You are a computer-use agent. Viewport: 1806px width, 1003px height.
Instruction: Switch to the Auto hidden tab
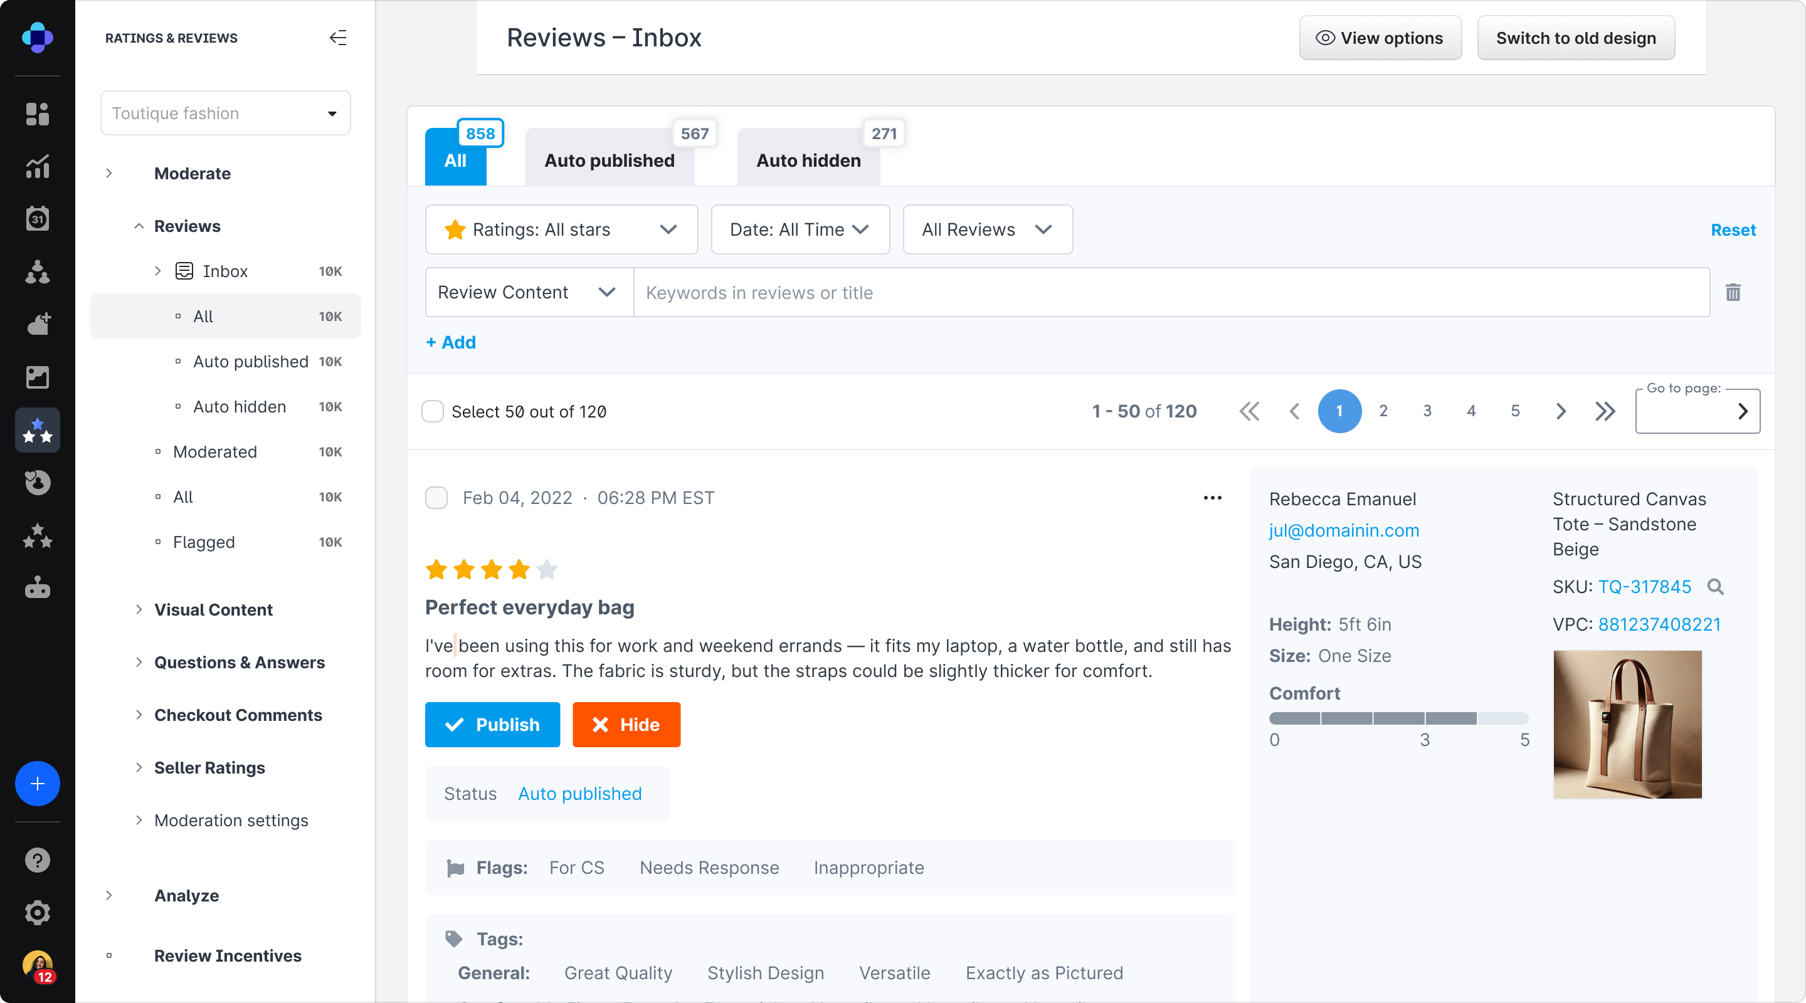808,159
